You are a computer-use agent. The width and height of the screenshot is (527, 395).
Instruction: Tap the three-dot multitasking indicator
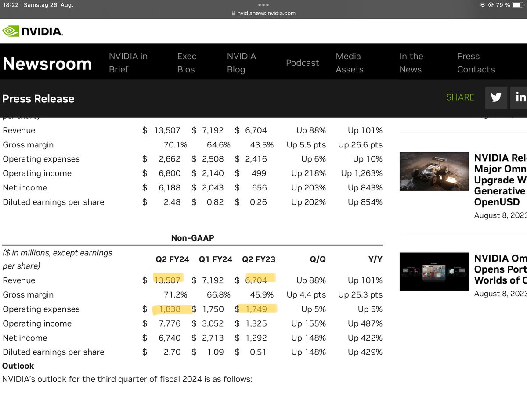tap(263, 5)
